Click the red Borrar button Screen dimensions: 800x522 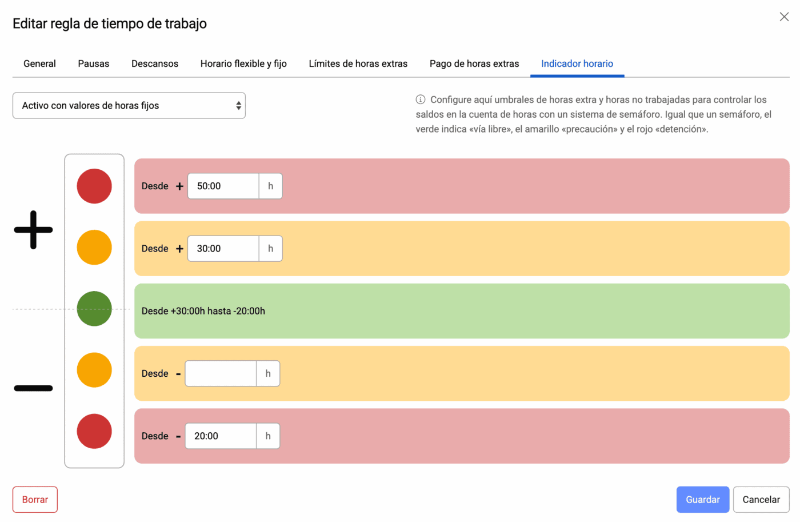click(35, 499)
